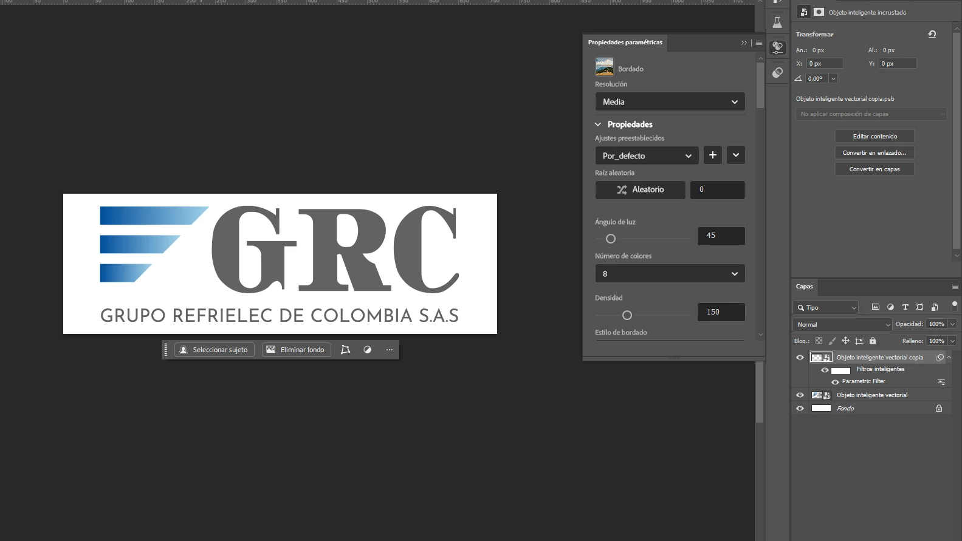Open the flask icon panel in the side dock
Screen dimensions: 962x541
(777, 23)
